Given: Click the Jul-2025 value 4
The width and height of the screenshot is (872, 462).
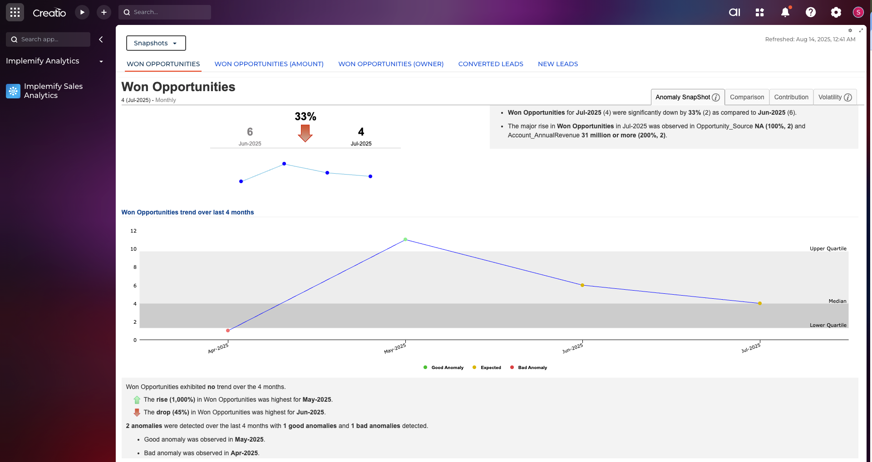Looking at the screenshot, I should 361,132.
